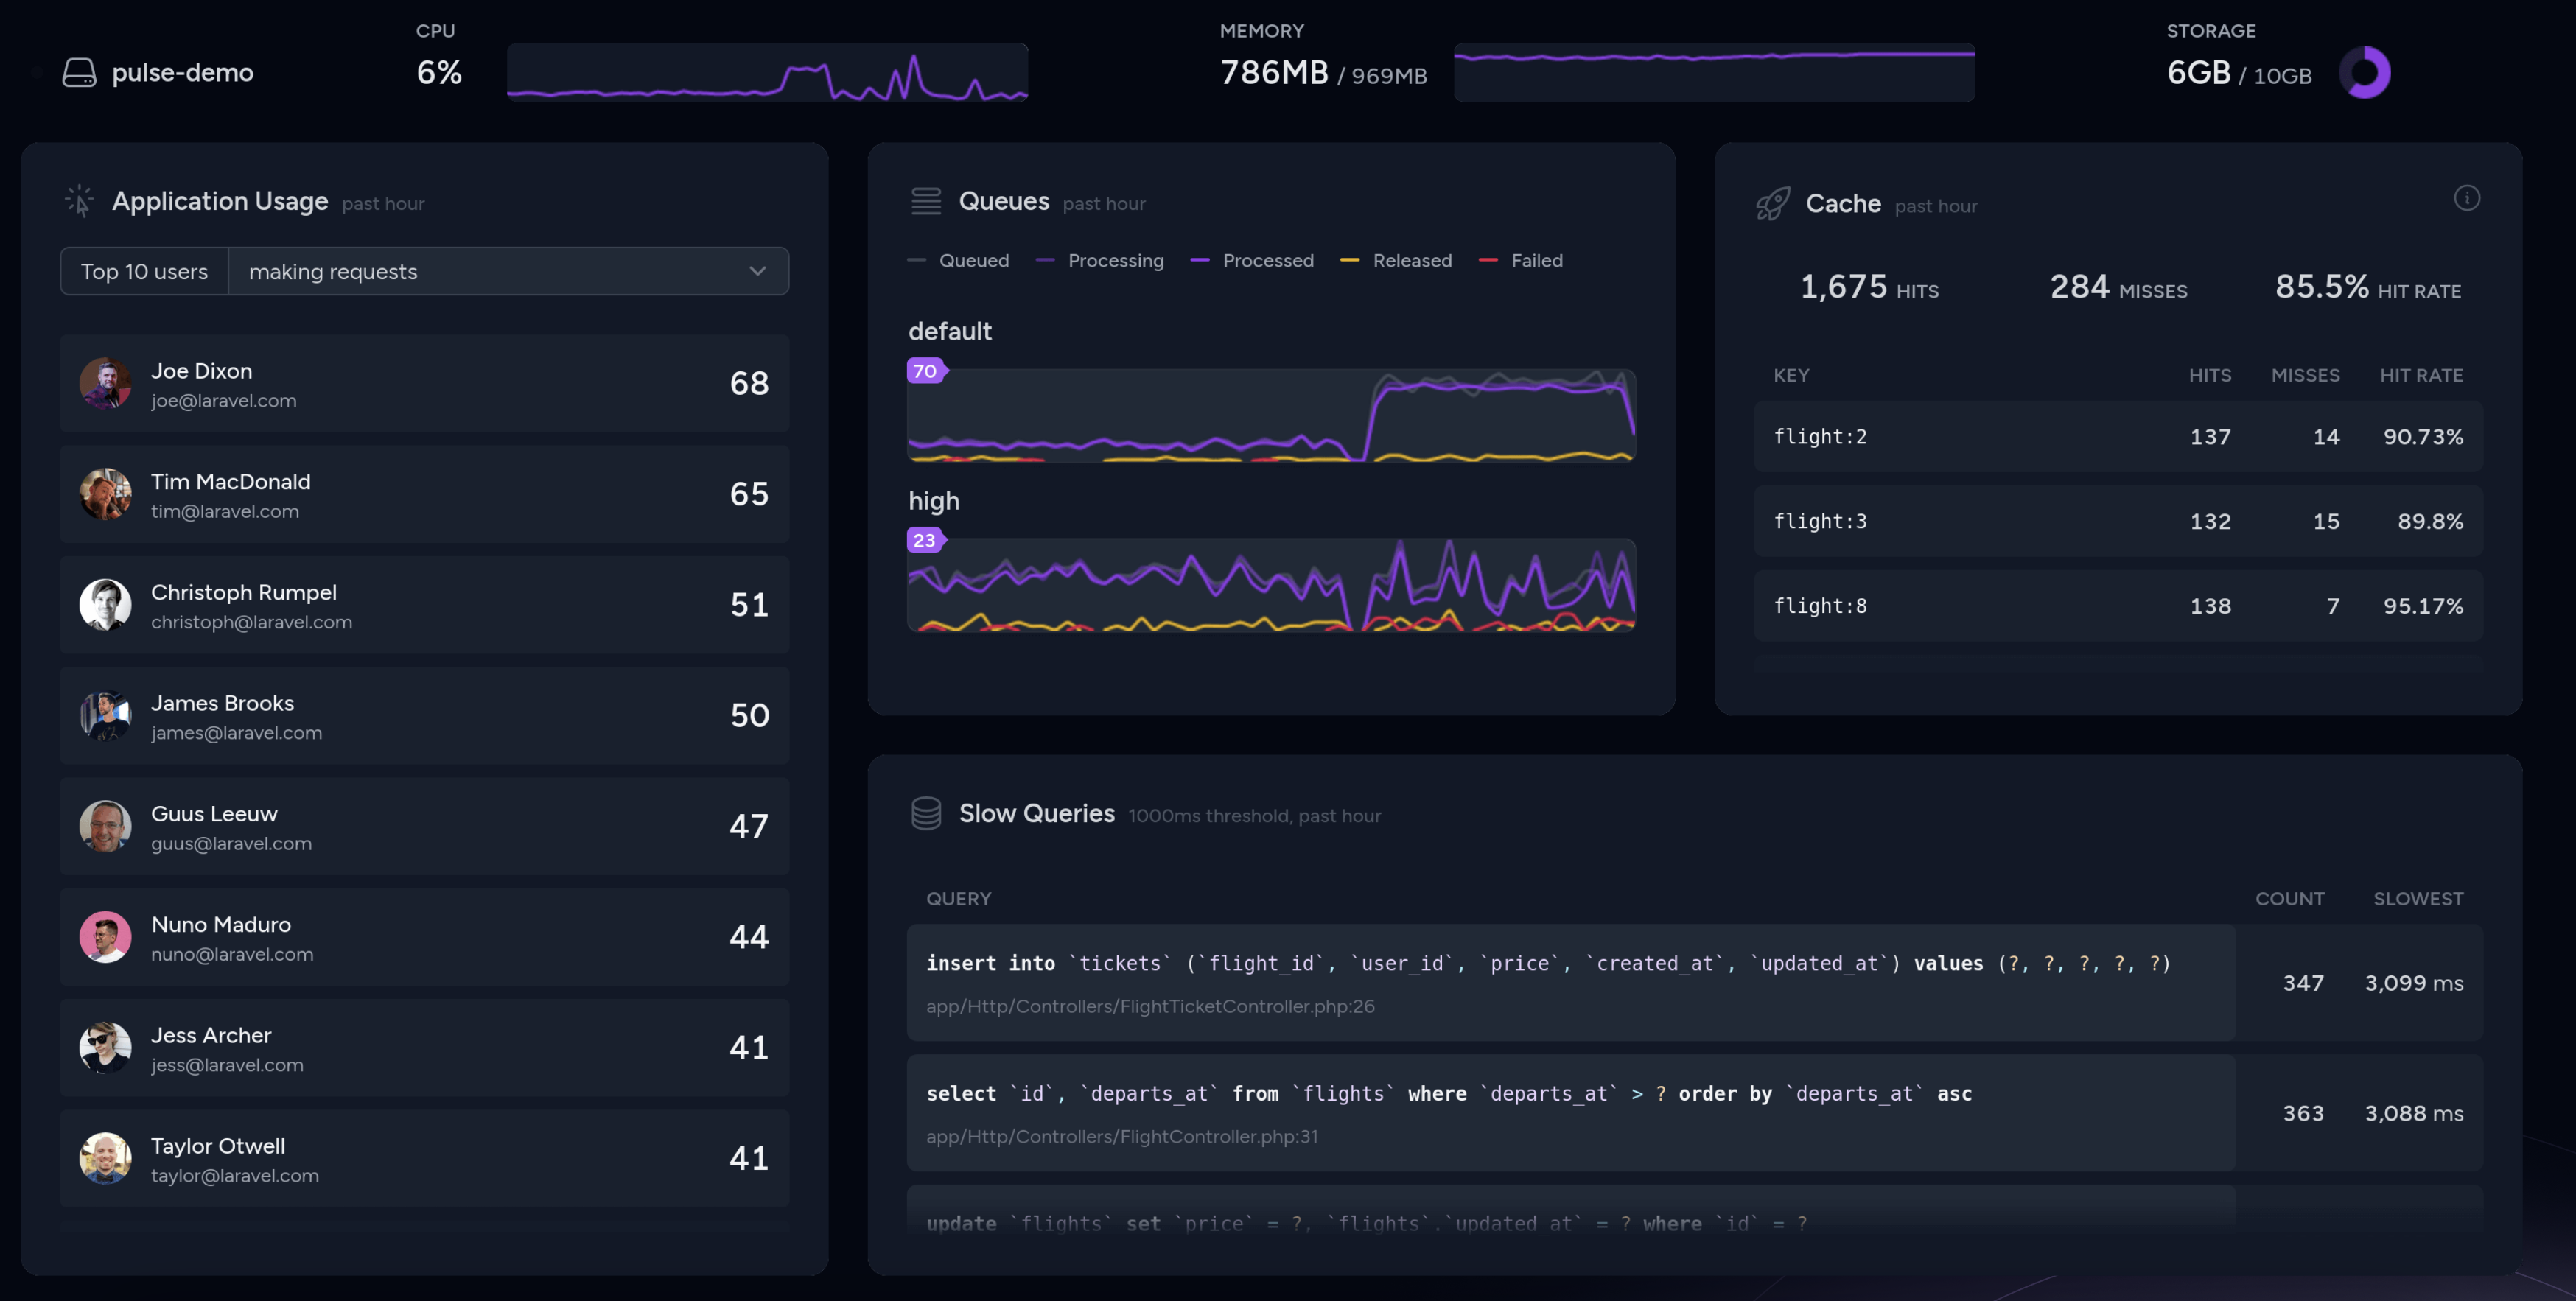The image size is (2576, 1301).
Task: Click the 70 default queue peak badge
Action: (926, 371)
